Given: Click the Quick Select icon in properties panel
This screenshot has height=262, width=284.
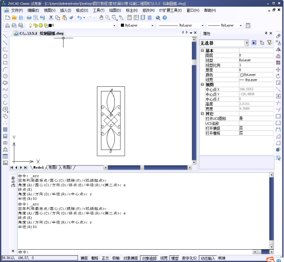Looking at the screenshot, I should (254, 43).
